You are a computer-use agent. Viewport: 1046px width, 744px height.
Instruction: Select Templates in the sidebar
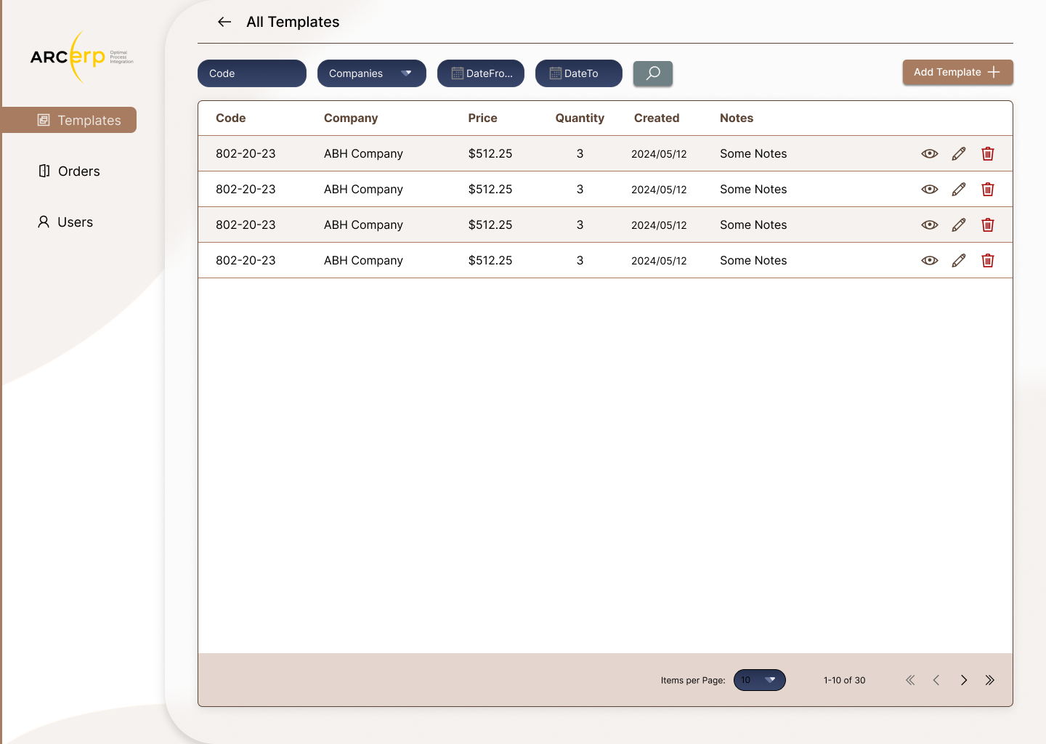(70, 120)
